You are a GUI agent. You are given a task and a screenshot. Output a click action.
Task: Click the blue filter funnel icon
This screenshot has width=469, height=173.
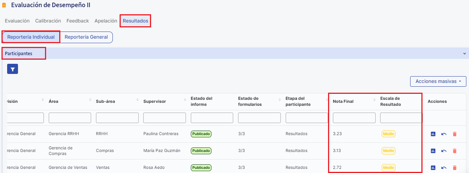(12, 69)
